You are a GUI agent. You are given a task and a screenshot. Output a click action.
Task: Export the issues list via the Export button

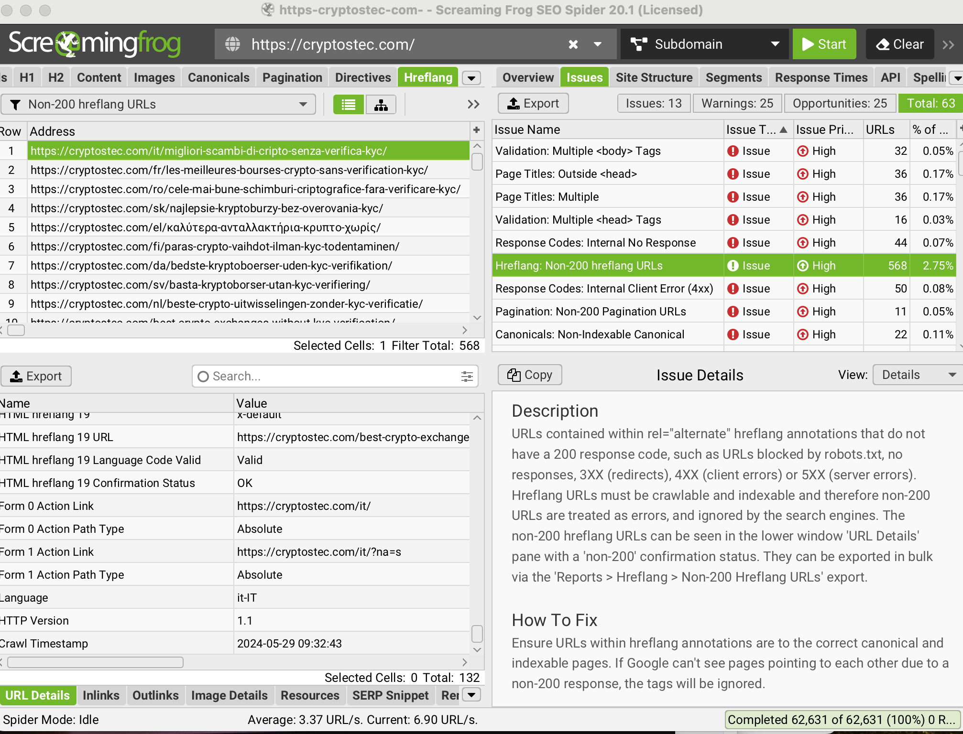(x=533, y=103)
